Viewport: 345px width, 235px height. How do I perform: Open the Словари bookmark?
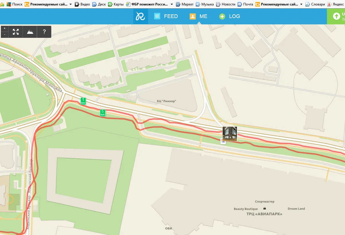pyautogui.click(x=315, y=4)
